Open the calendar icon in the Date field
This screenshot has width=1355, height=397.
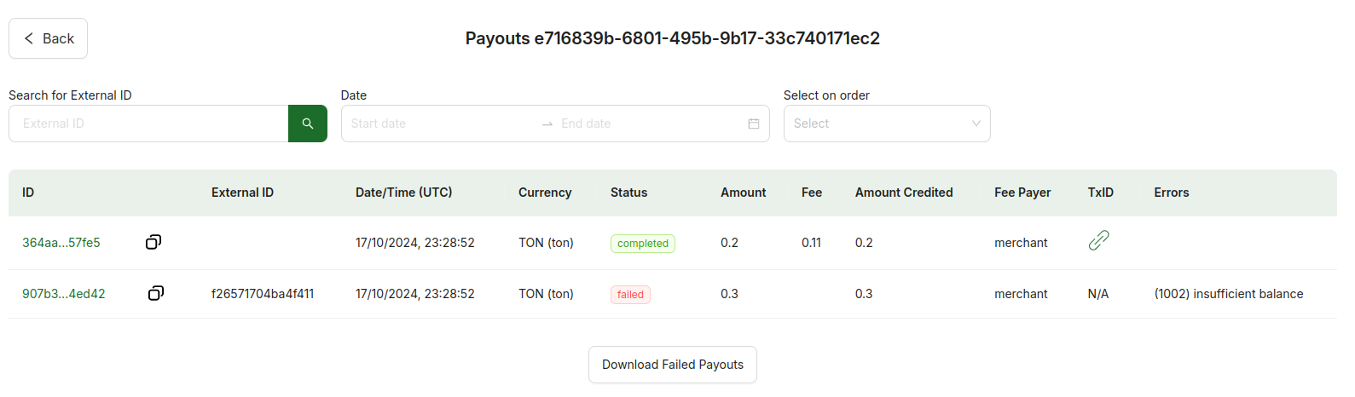[754, 124]
